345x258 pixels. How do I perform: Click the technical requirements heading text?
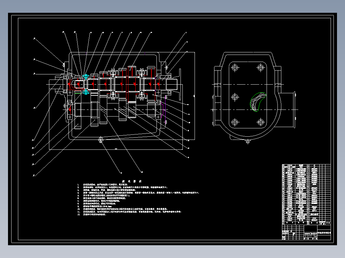(132, 181)
